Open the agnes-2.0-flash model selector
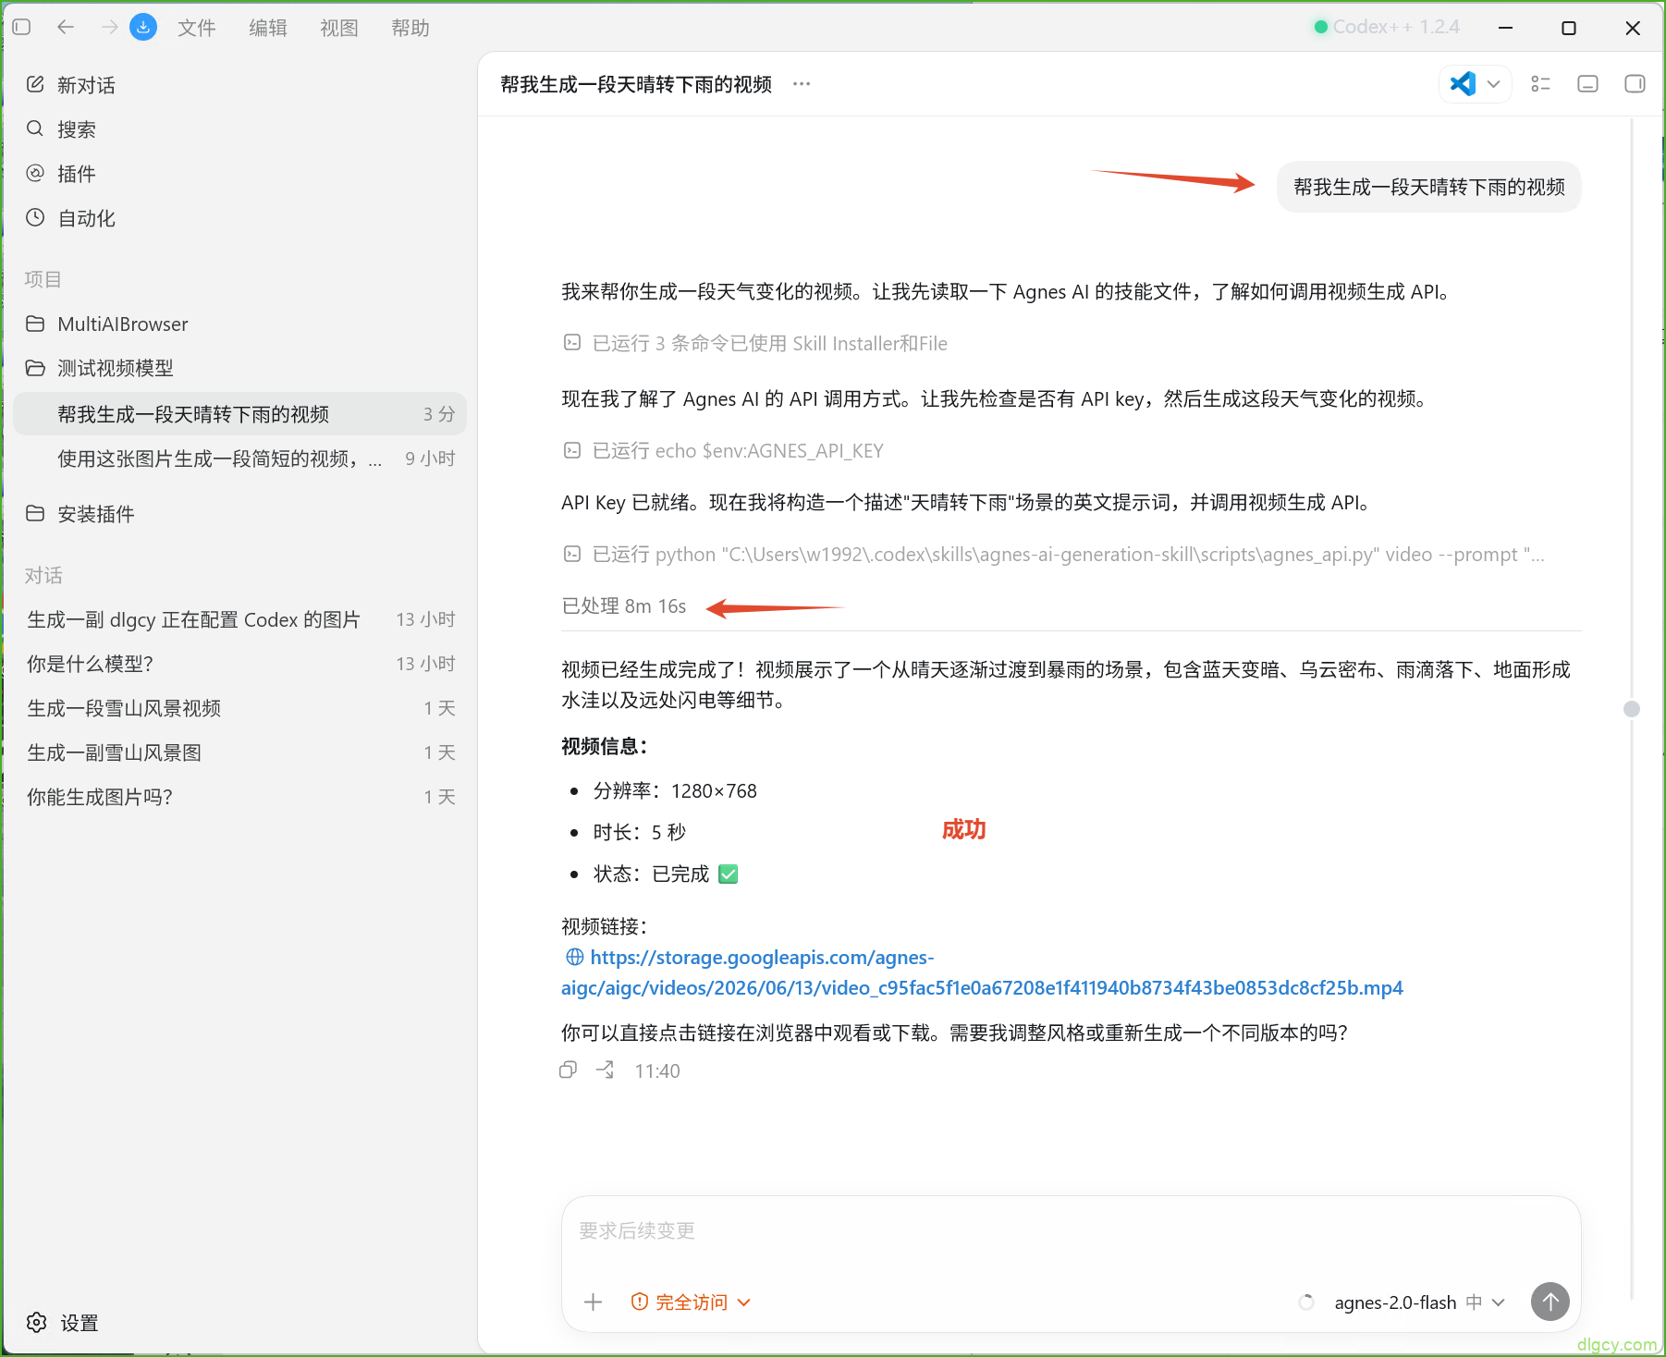This screenshot has width=1666, height=1357. [x=1419, y=1302]
